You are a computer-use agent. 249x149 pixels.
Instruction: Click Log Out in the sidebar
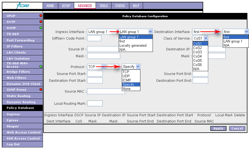coord(13,144)
